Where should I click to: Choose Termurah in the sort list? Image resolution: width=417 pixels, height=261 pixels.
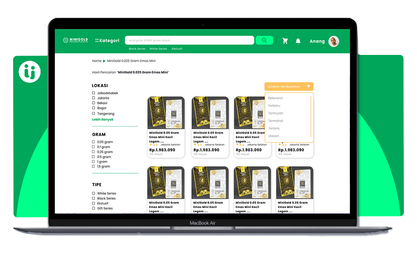pyautogui.click(x=276, y=113)
